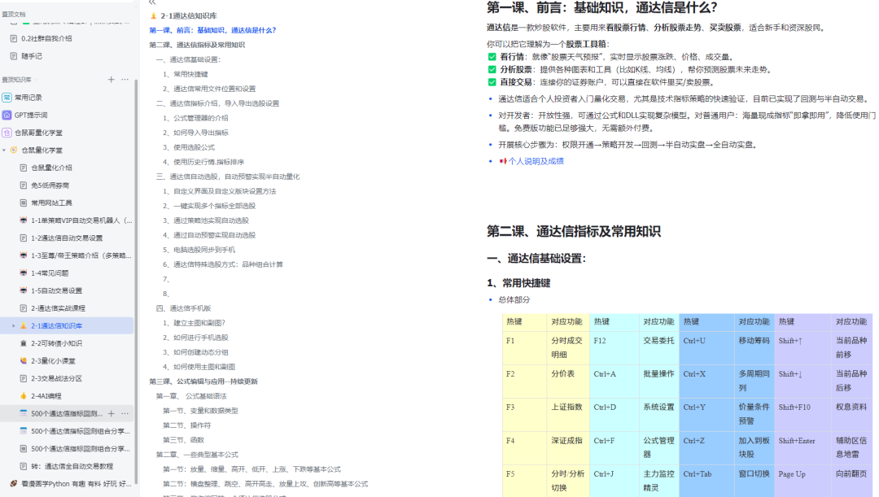
Task: Select 看漫画学Python knowledge base
Action: pyautogui.click(x=77, y=483)
